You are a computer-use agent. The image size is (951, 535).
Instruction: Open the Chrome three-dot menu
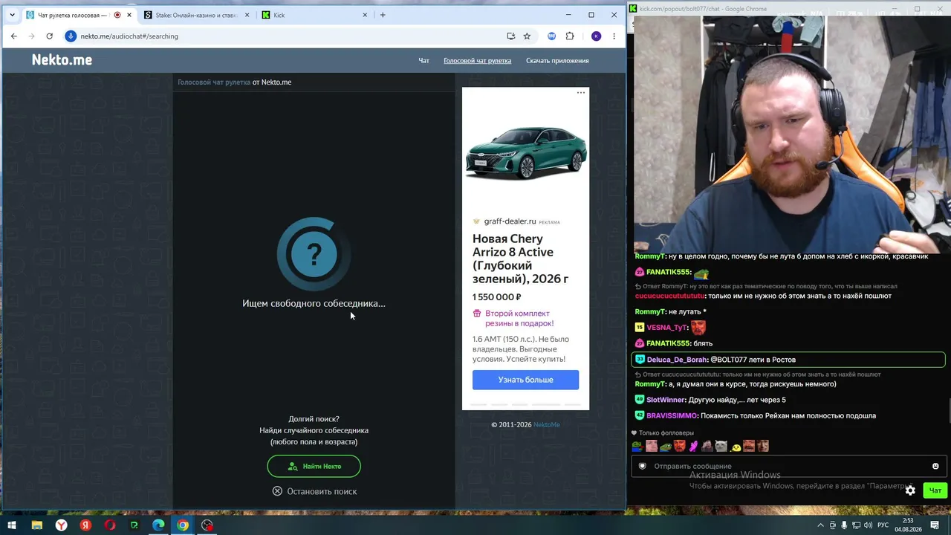pyautogui.click(x=614, y=36)
